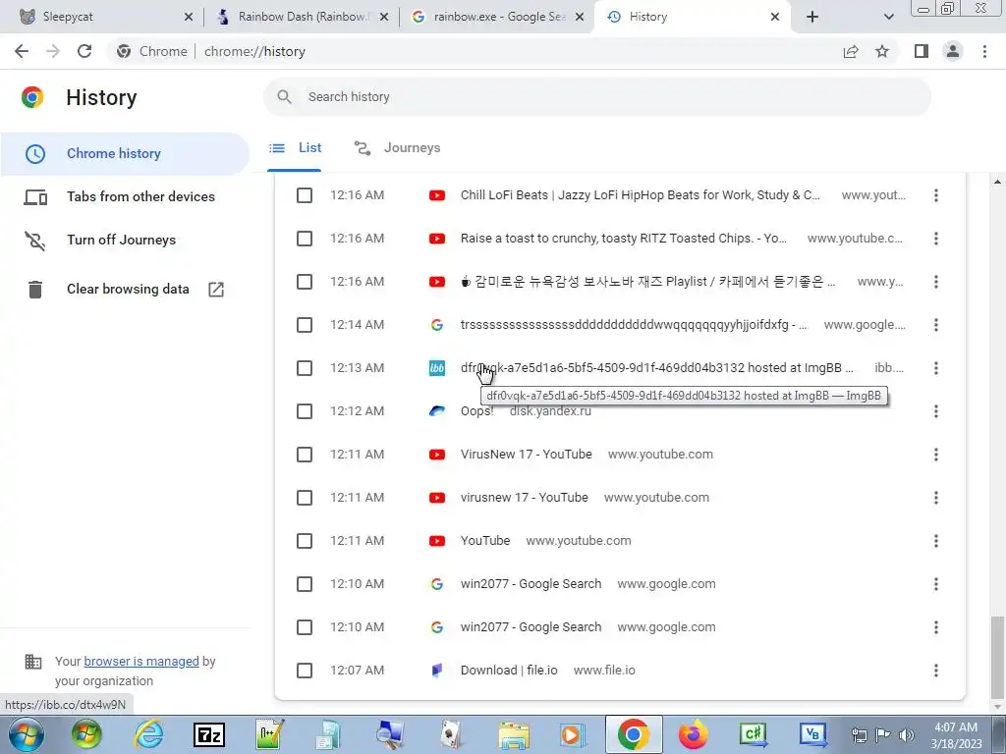1006x754 pixels.
Task: Open more actions for RITZ Toasted Chips entry
Action: [936, 239]
